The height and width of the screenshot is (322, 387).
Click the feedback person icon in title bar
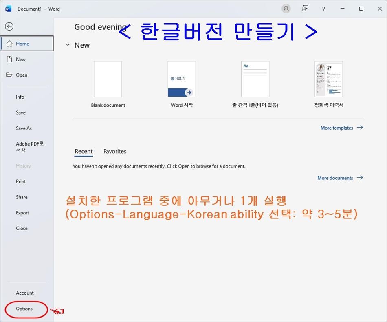305,9
